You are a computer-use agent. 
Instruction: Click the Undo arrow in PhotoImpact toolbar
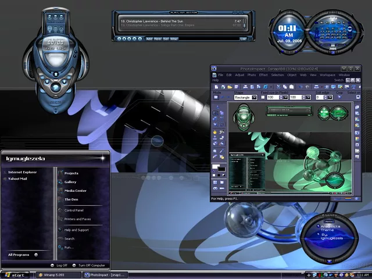click(x=301, y=87)
